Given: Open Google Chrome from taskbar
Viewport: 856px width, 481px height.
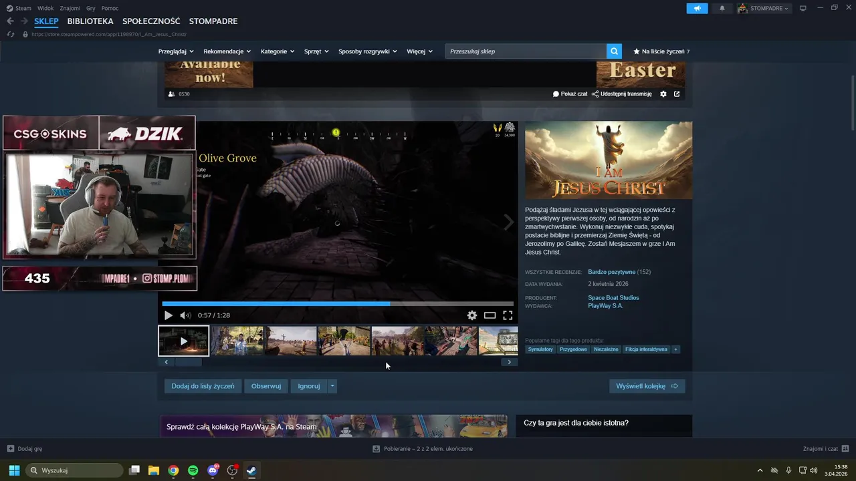Looking at the screenshot, I should click(x=173, y=470).
